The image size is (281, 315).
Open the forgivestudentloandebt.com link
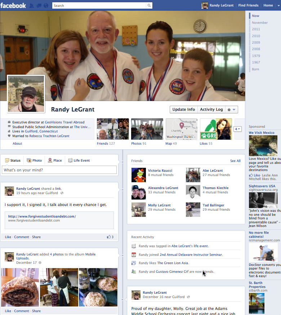click(x=42, y=216)
